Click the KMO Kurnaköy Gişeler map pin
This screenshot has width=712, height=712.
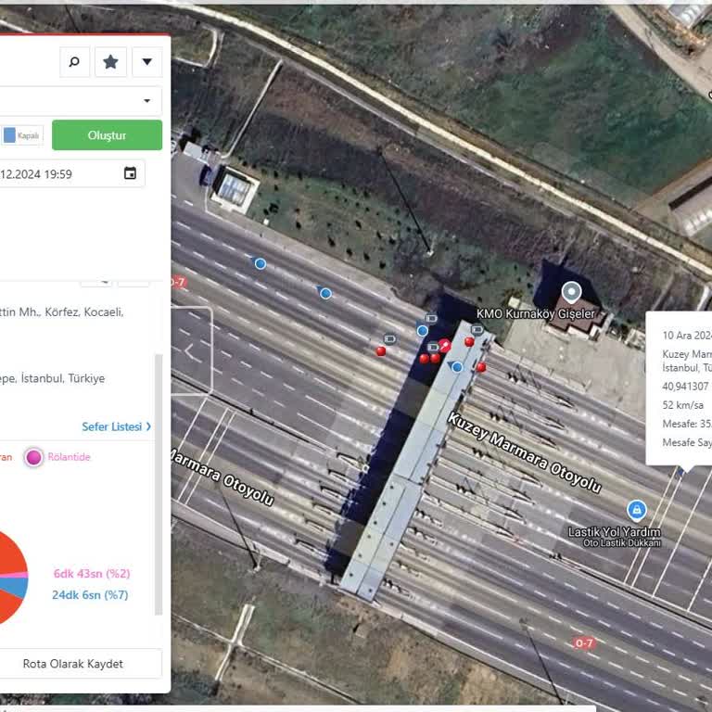572,292
